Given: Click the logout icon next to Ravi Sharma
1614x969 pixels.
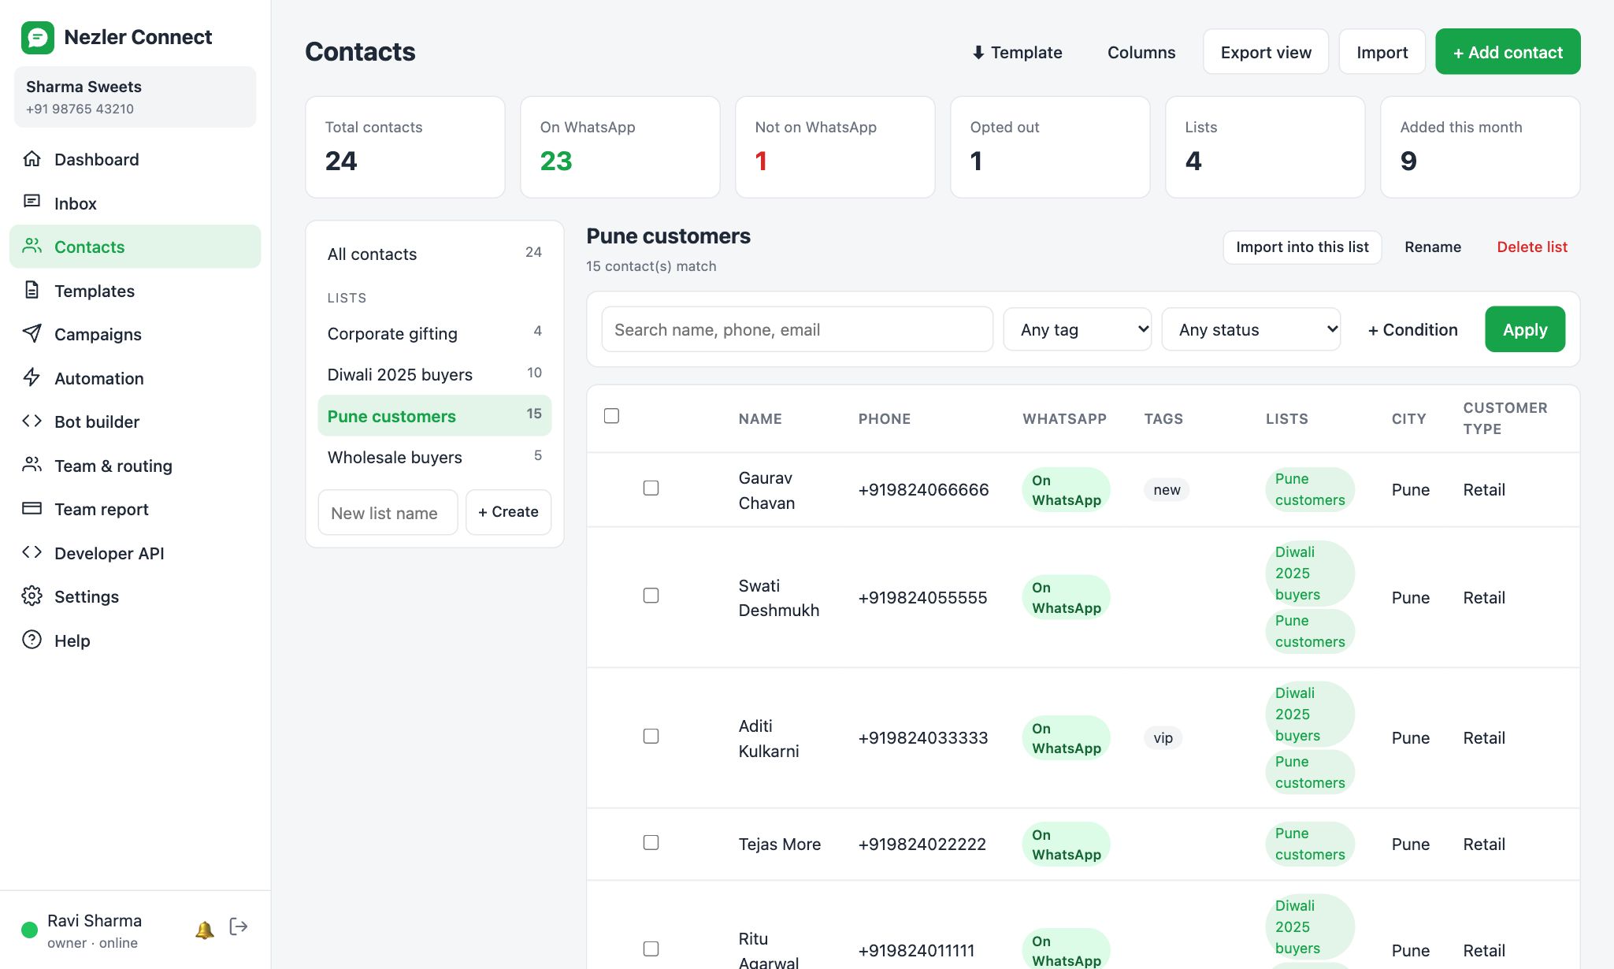Looking at the screenshot, I should coord(239,927).
